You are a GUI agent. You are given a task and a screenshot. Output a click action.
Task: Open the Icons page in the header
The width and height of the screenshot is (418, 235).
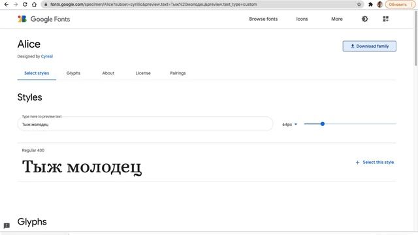(302, 19)
